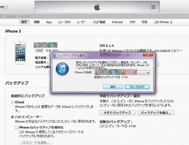The width and height of the screenshot is (189, 145).
Task: Switch to the 写真 tab
Action: [144, 22]
